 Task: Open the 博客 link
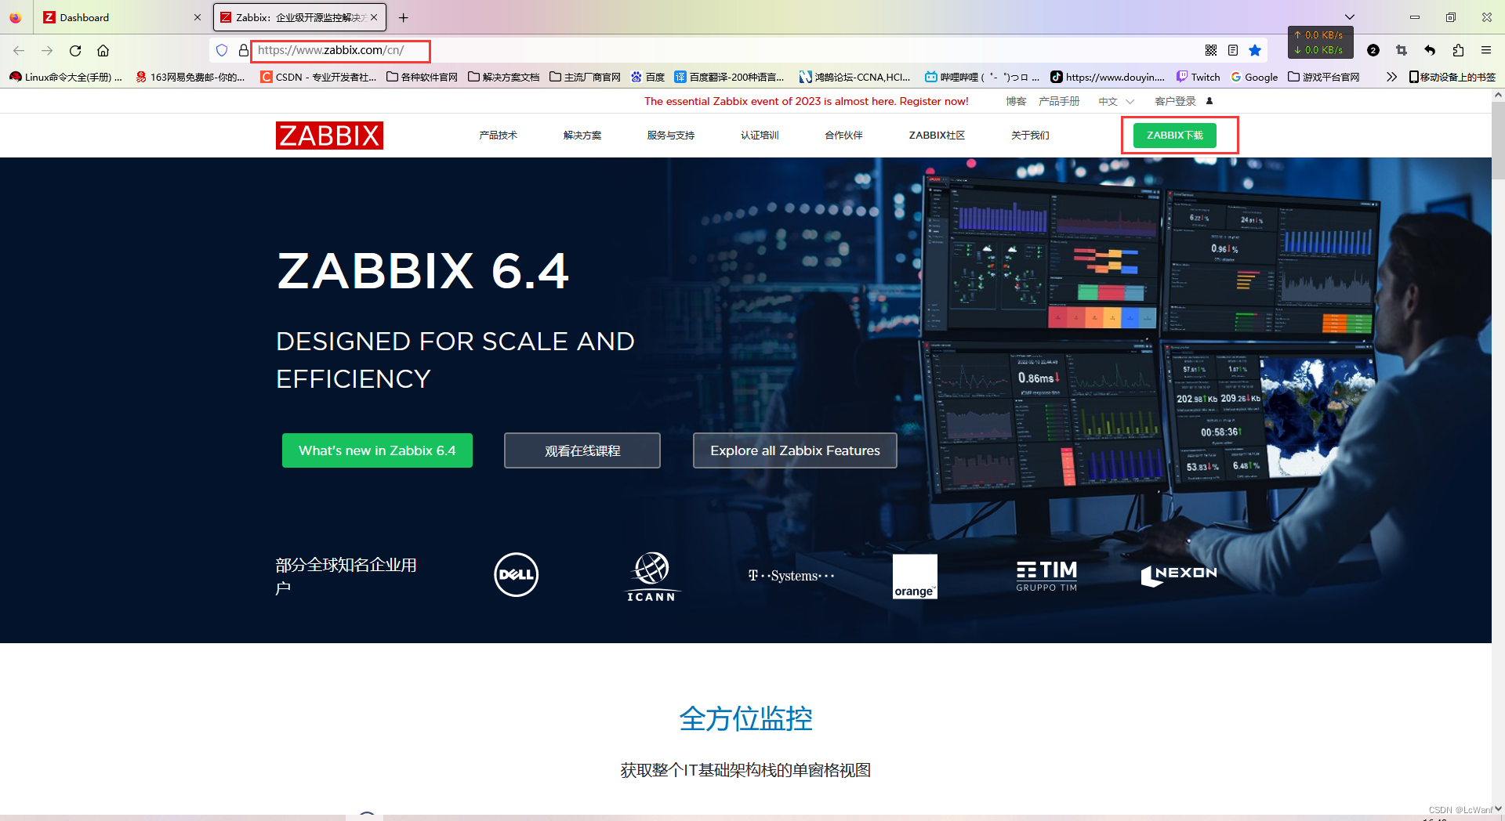[x=1016, y=101]
